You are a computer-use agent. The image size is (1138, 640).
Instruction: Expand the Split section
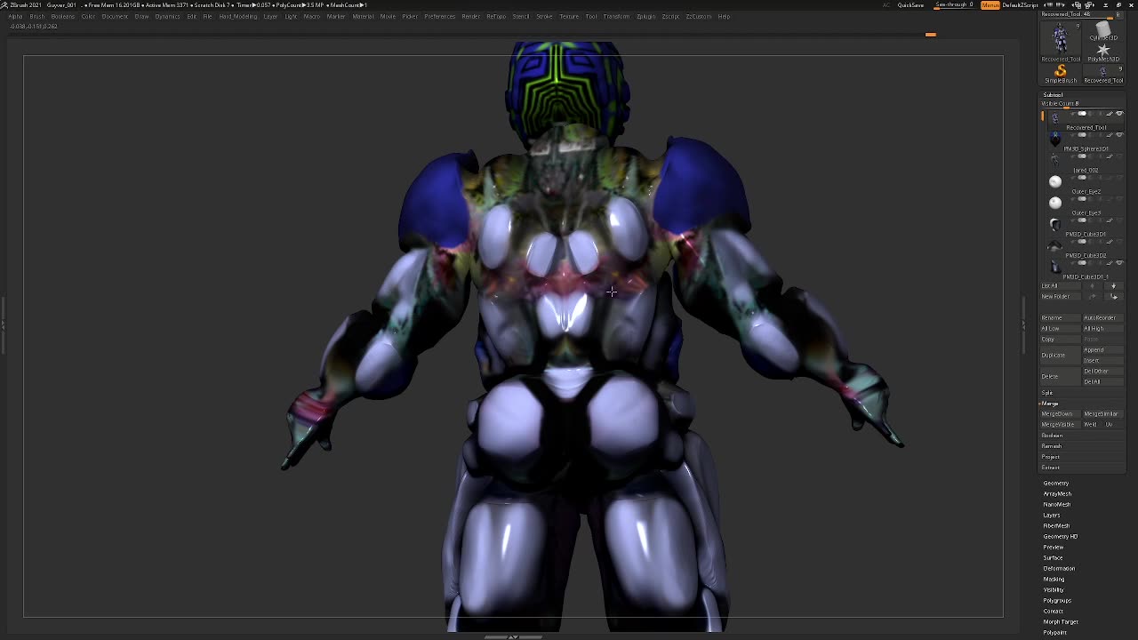1047,393
